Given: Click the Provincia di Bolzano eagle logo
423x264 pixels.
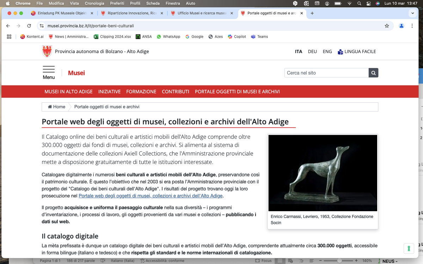Looking at the screenshot, I should (x=47, y=51).
